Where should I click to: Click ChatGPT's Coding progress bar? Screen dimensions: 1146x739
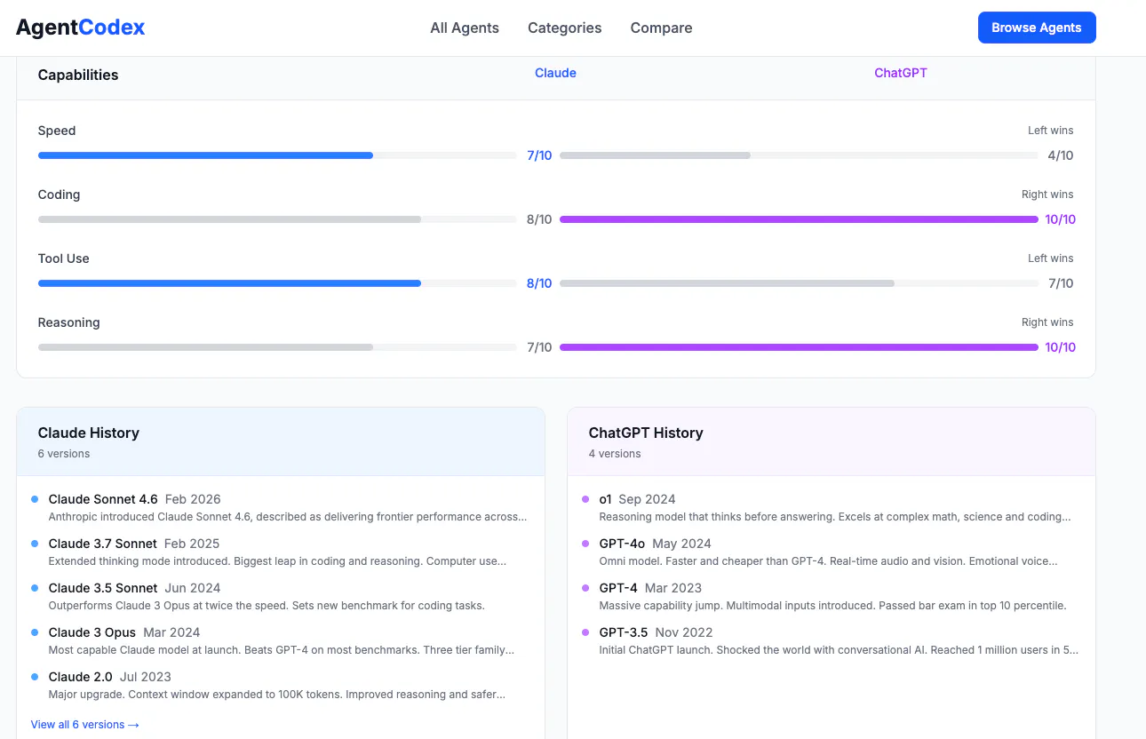click(x=799, y=219)
